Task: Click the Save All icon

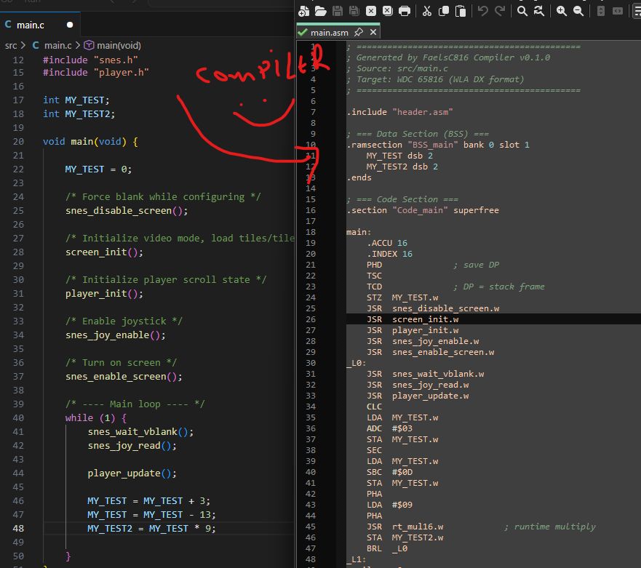Action: point(354,11)
